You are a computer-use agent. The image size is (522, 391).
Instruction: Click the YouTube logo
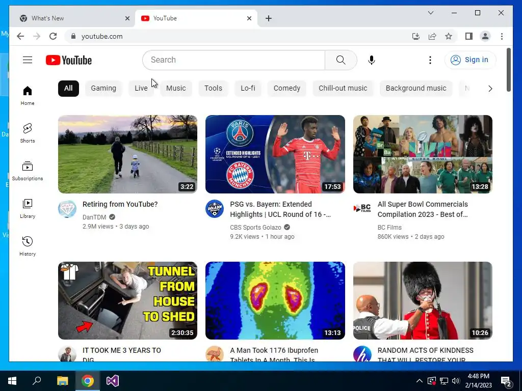tap(69, 60)
